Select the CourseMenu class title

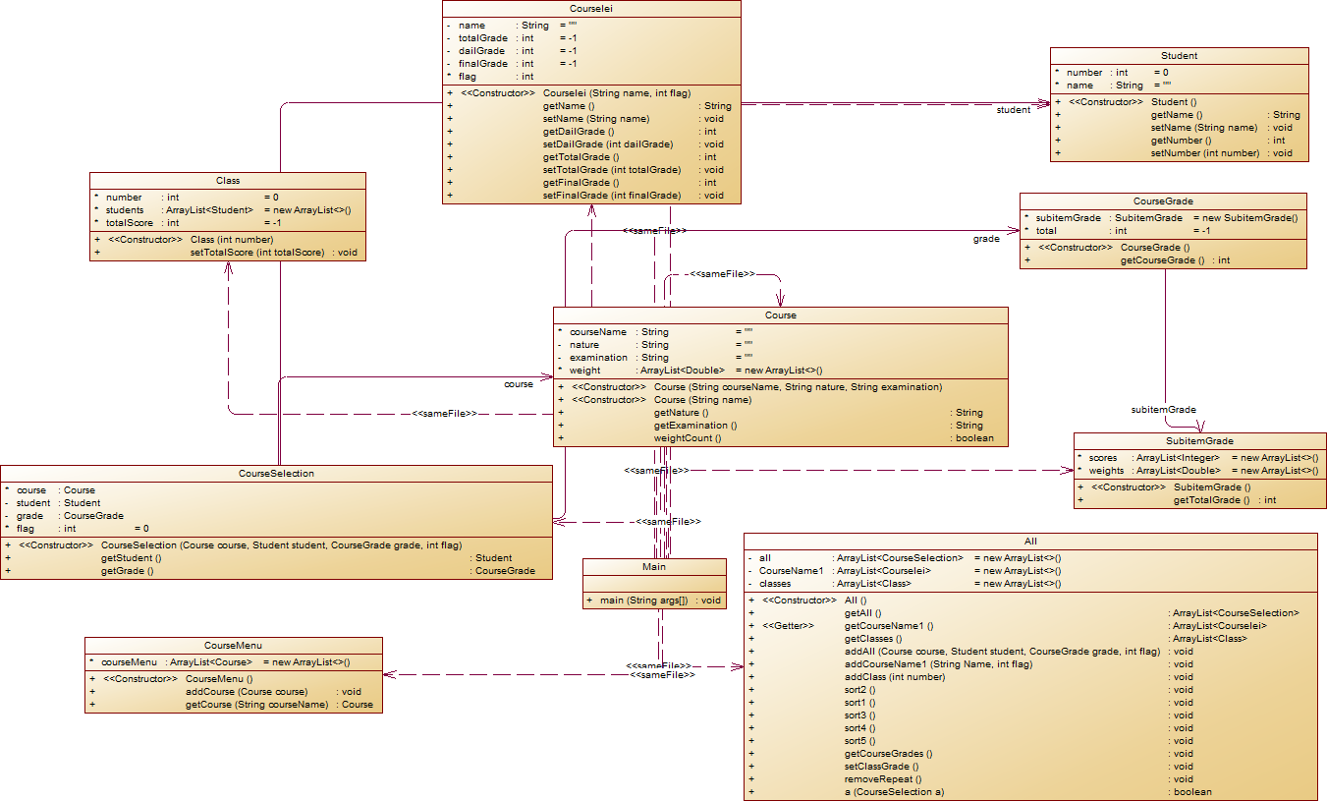[234, 646]
